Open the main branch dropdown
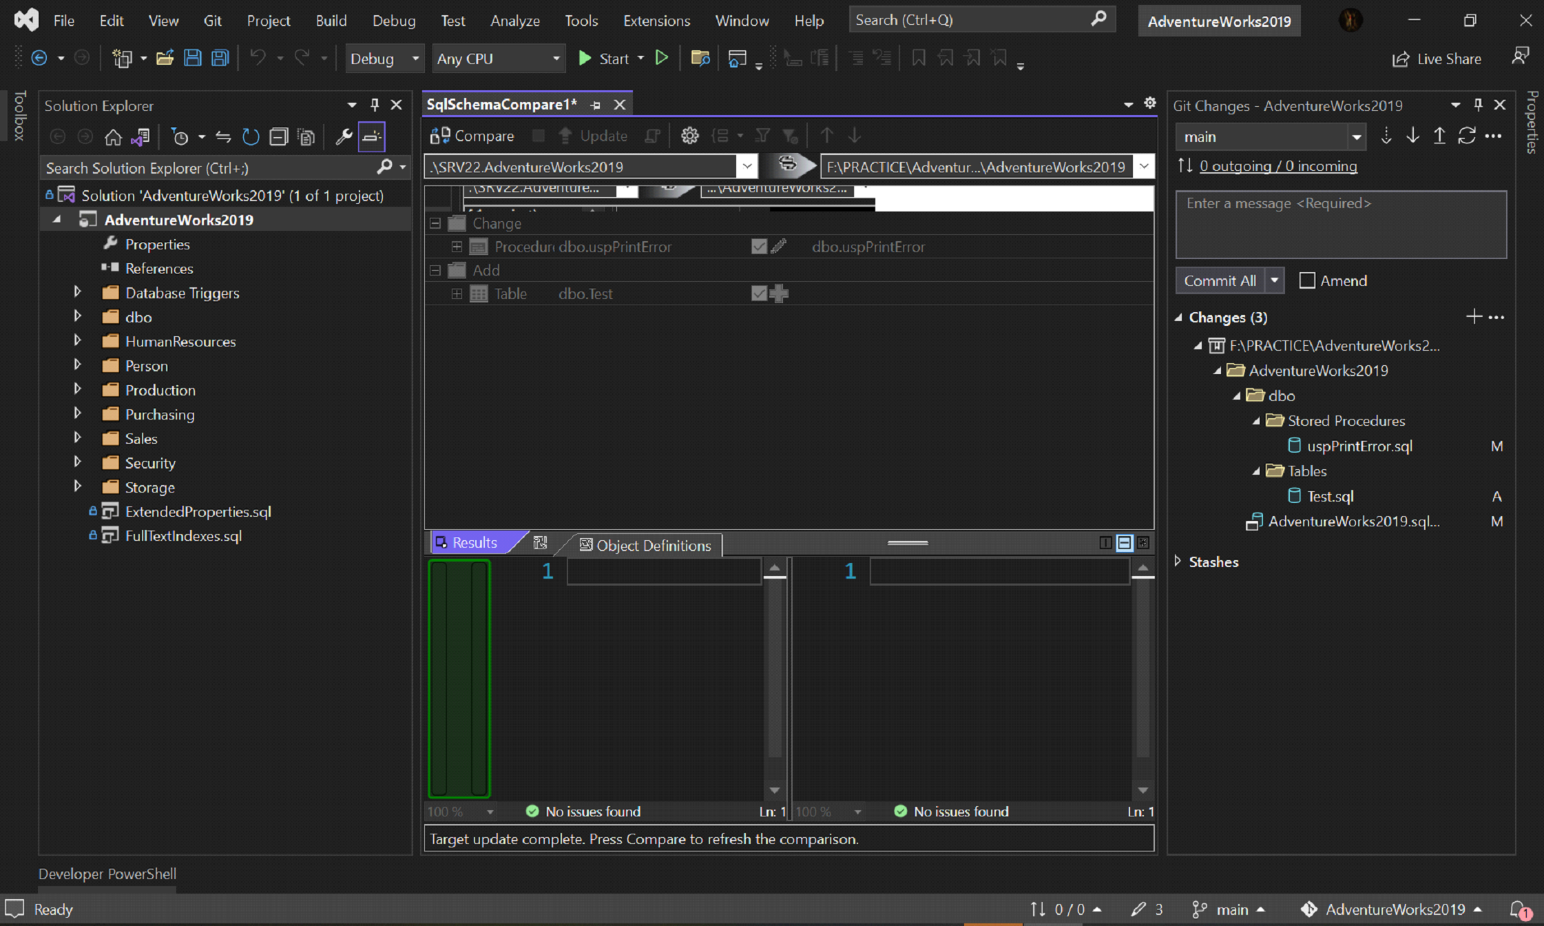This screenshot has width=1544, height=926. [x=1270, y=136]
